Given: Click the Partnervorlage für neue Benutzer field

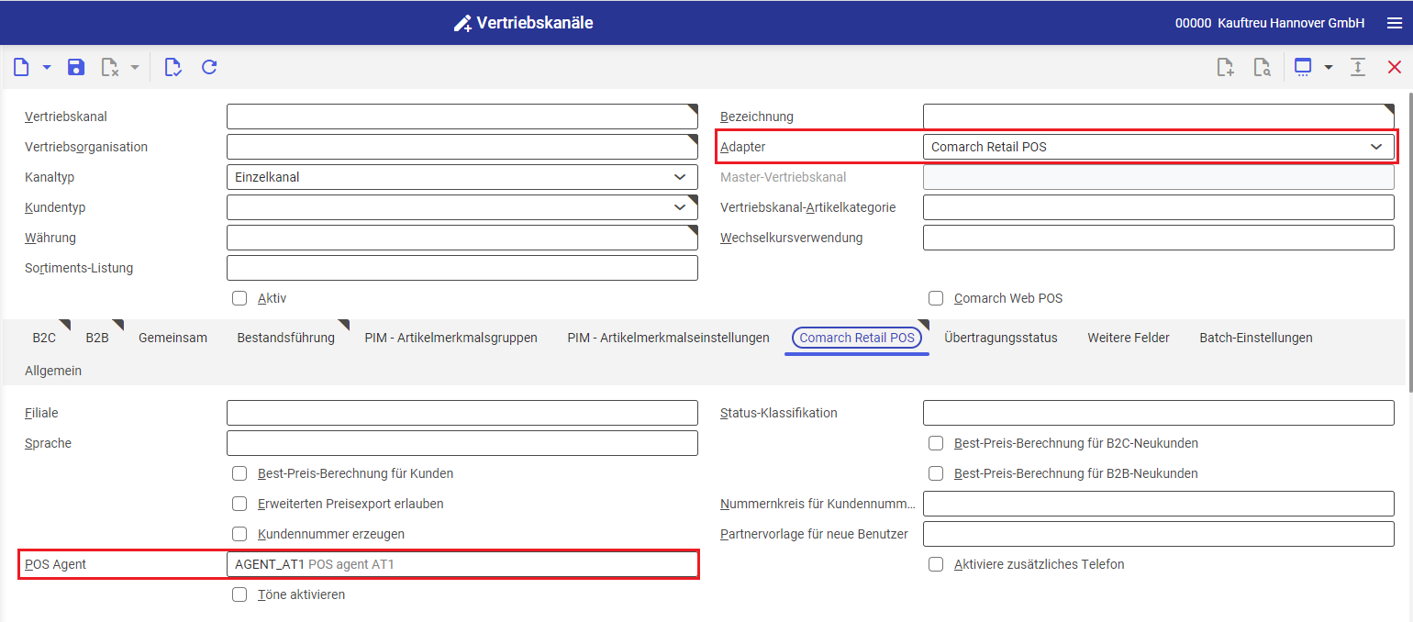Looking at the screenshot, I should (x=1159, y=534).
